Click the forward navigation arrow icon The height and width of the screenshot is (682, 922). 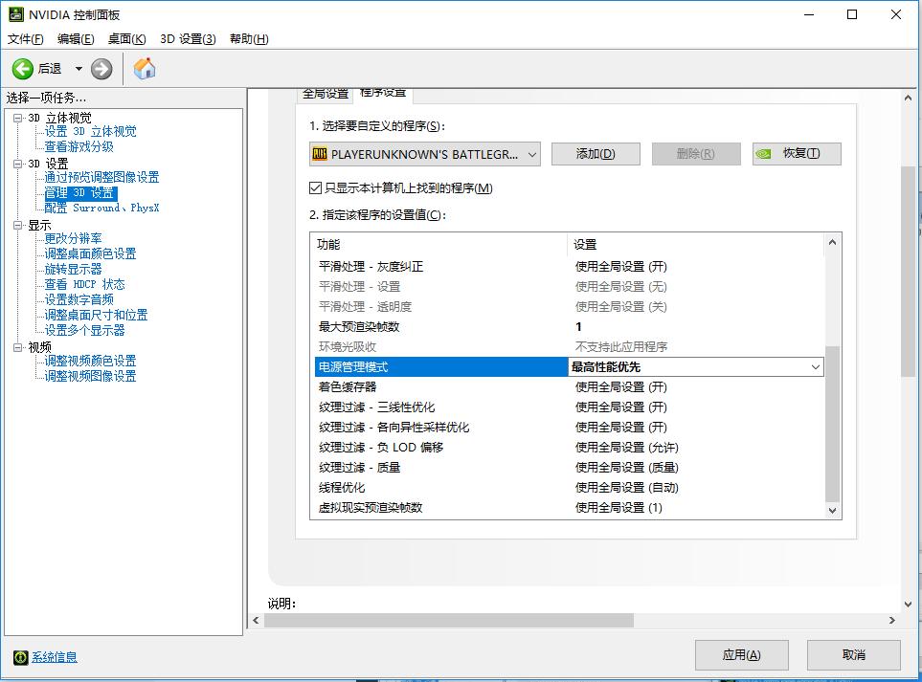[x=100, y=68]
